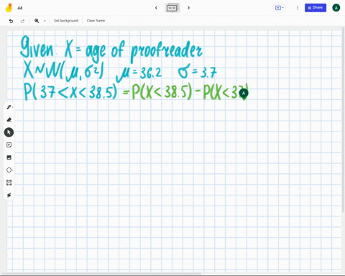This screenshot has width=345, height=276.
Task: Click the collaborator cursor marker A
Action: click(x=244, y=93)
